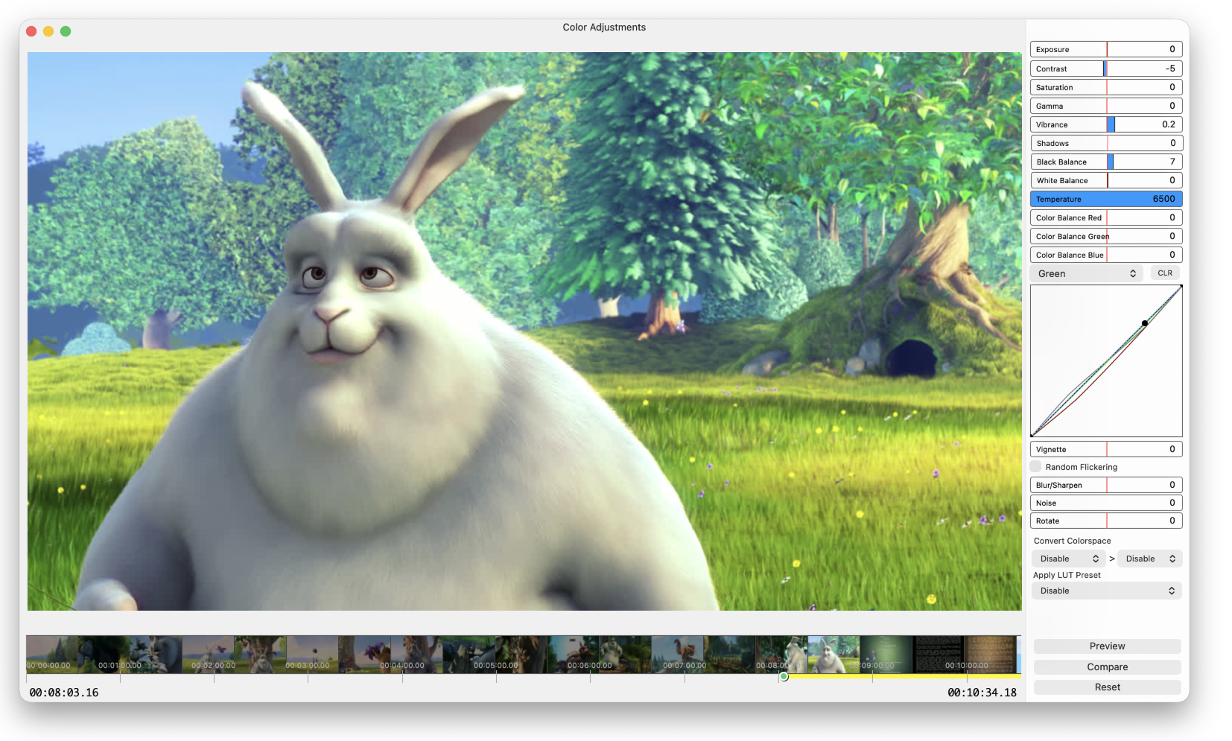
Task: Click the black control point on the curve
Action: coord(1145,323)
